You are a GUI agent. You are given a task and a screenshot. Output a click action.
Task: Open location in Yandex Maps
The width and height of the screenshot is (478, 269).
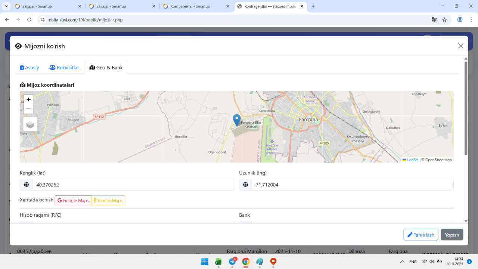pos(108,201)
